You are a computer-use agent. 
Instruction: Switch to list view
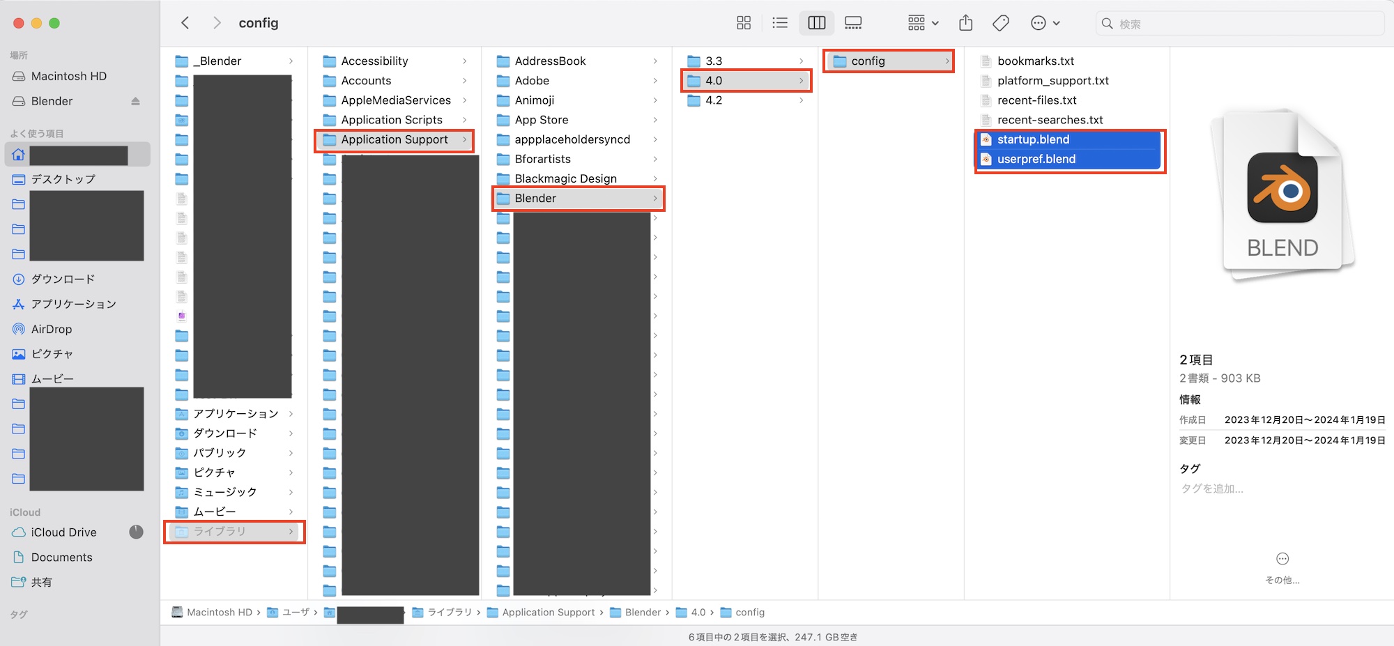coord(780,23)
